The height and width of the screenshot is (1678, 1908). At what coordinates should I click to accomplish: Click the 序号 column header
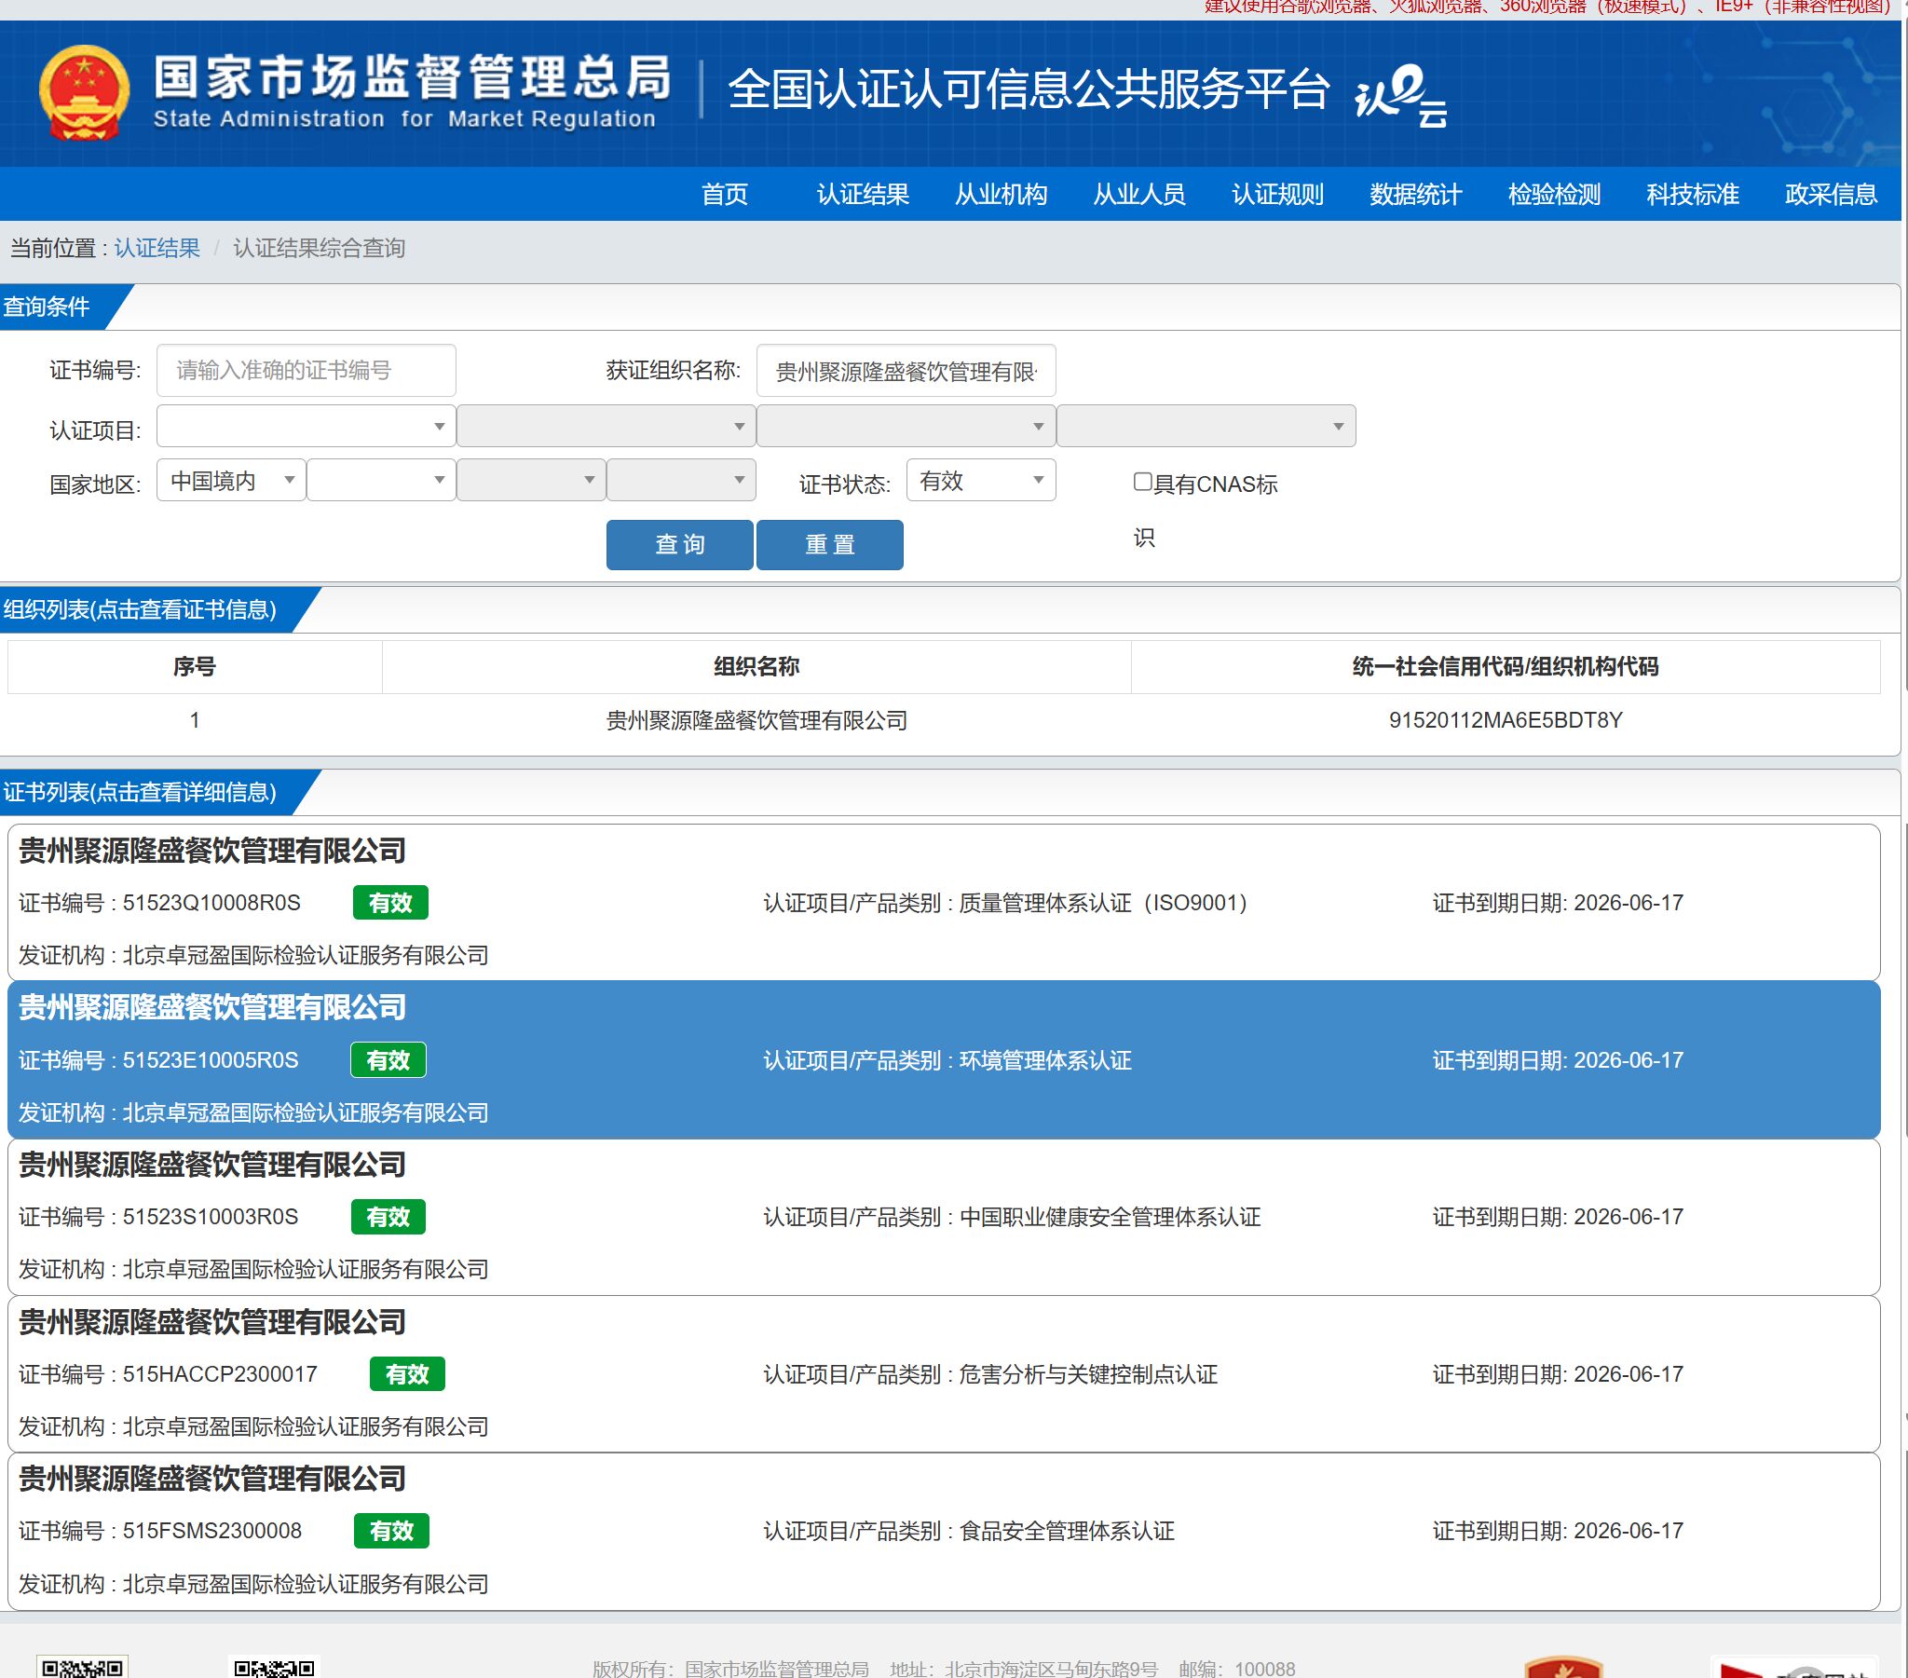click(194, 667)
